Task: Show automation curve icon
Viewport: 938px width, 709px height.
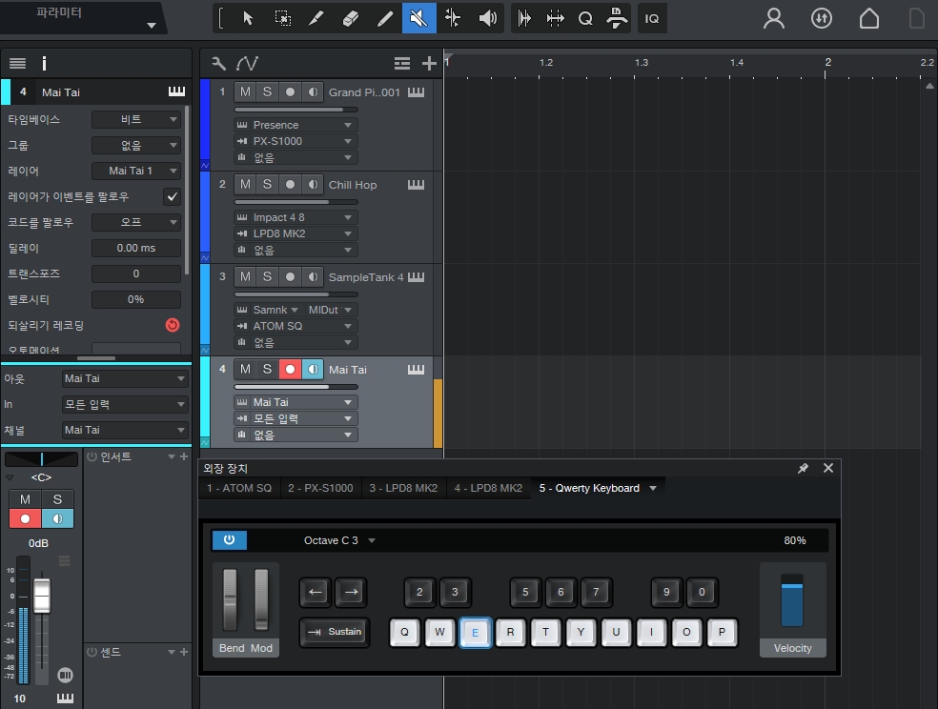Action: pos(247,63)
